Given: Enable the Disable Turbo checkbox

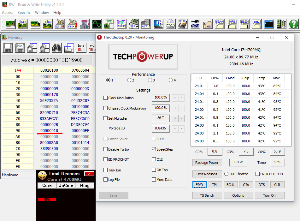Looking at the screenshot, I should tap(106, 149).
